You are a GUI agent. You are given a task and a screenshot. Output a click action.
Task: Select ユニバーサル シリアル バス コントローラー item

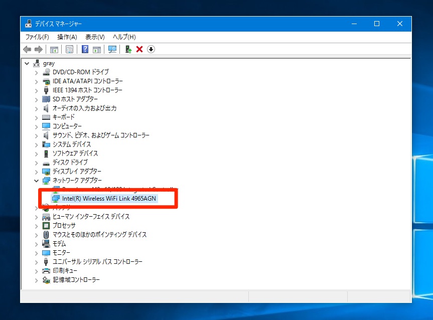[x=97, y=262]
